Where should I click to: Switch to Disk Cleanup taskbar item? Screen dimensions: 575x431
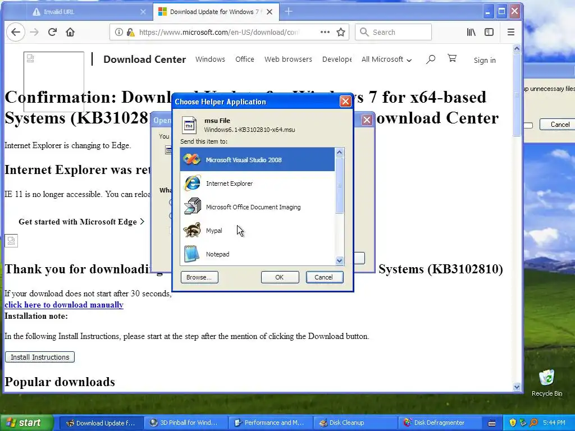click(355, 423)
